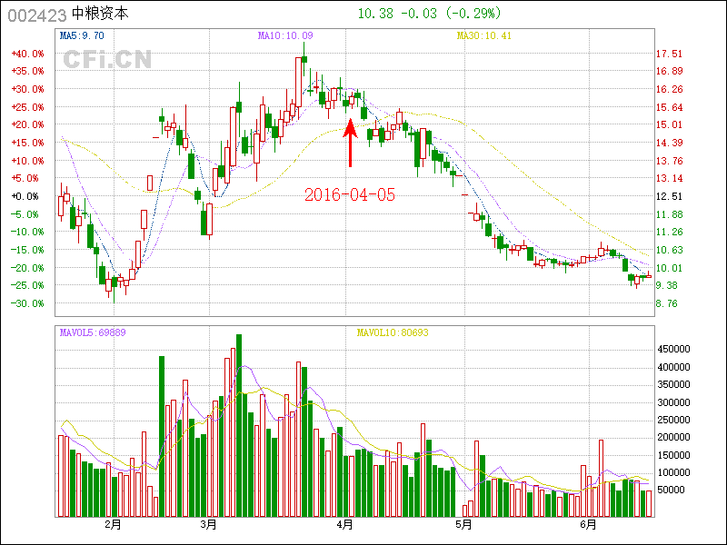This screenshot has width=727, height=545.
Task: Click the +40.0% label on the left axis
Action: (27, 54)
